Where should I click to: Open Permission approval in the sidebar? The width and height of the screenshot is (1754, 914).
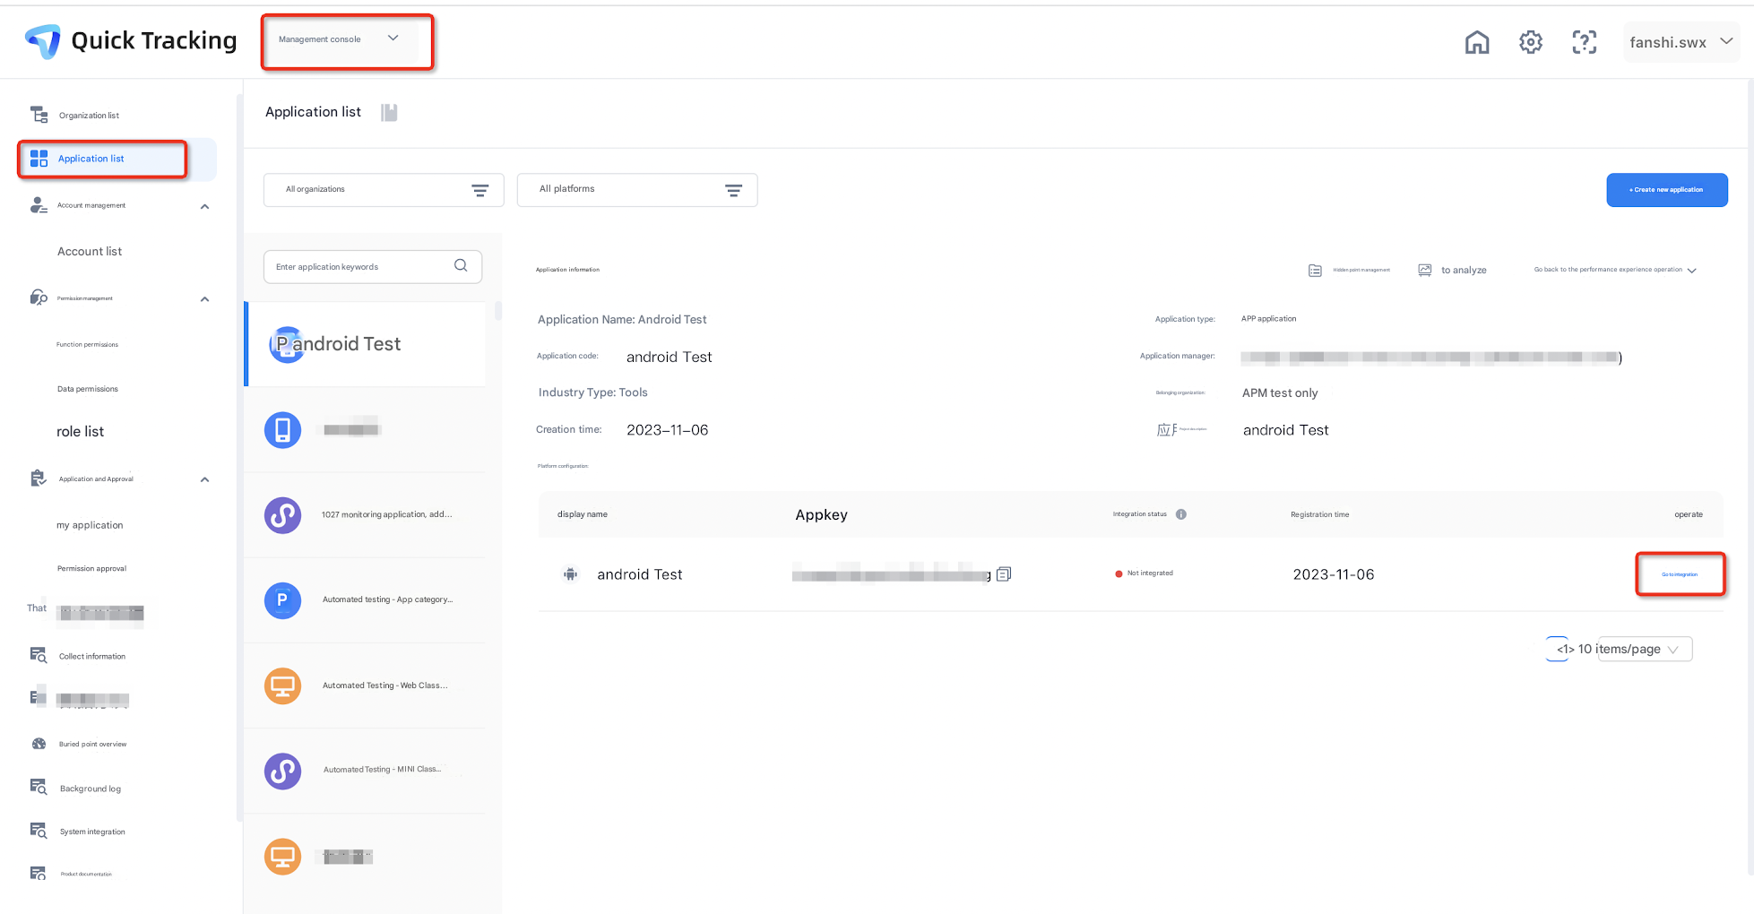(x=91, y=568)
